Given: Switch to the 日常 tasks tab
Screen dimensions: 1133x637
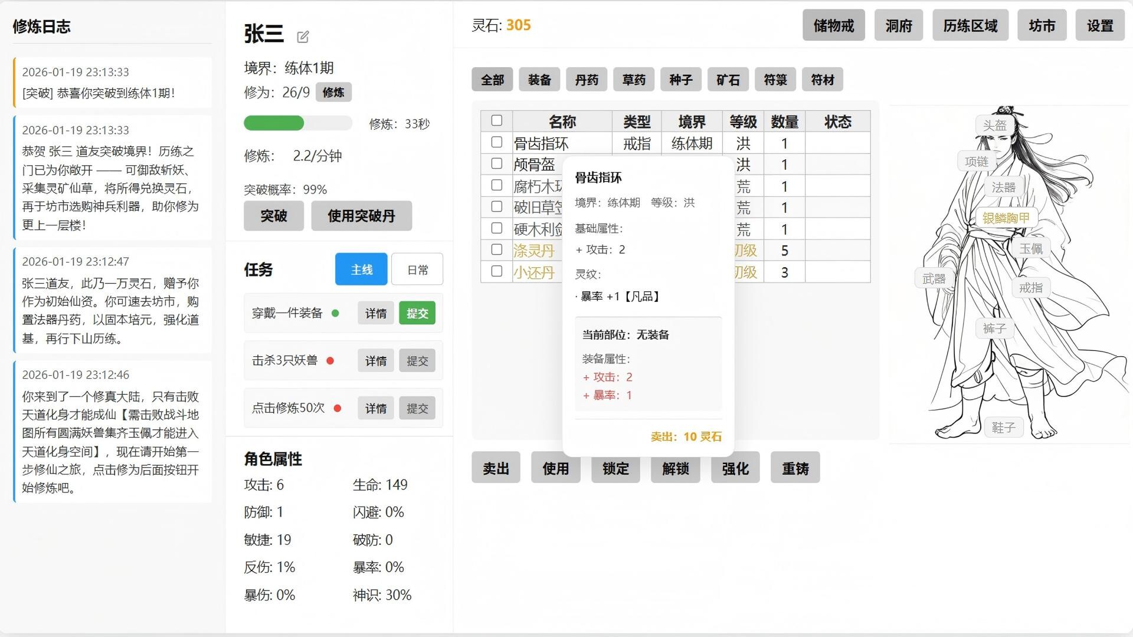Looking at the screenshot, I should tap(417, 269).
